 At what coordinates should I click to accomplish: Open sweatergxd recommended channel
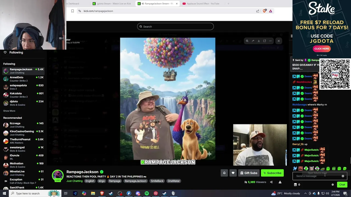[23, 149]
